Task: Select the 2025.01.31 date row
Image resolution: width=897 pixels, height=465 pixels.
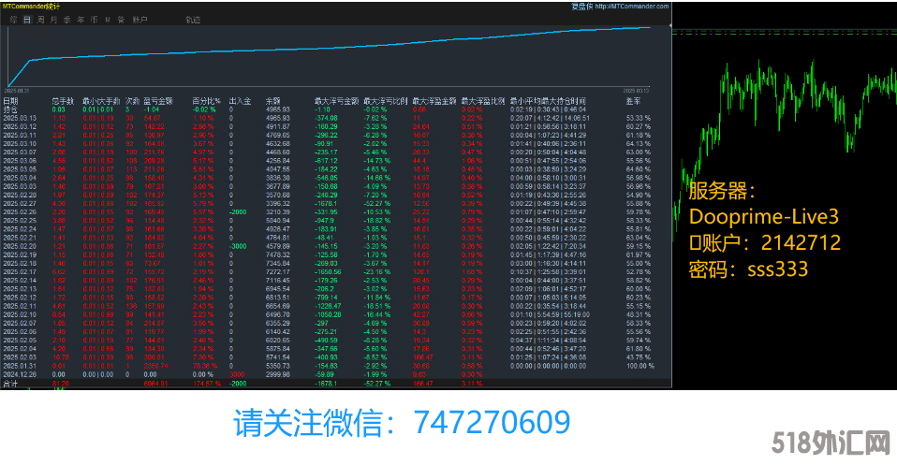Action: point(336,366)
